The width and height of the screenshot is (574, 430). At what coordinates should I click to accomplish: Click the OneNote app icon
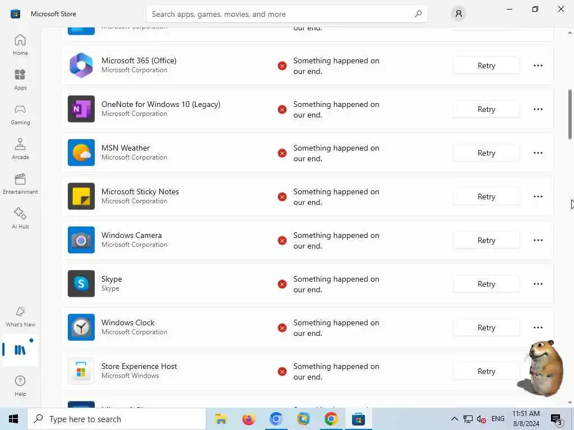[81, 109]
